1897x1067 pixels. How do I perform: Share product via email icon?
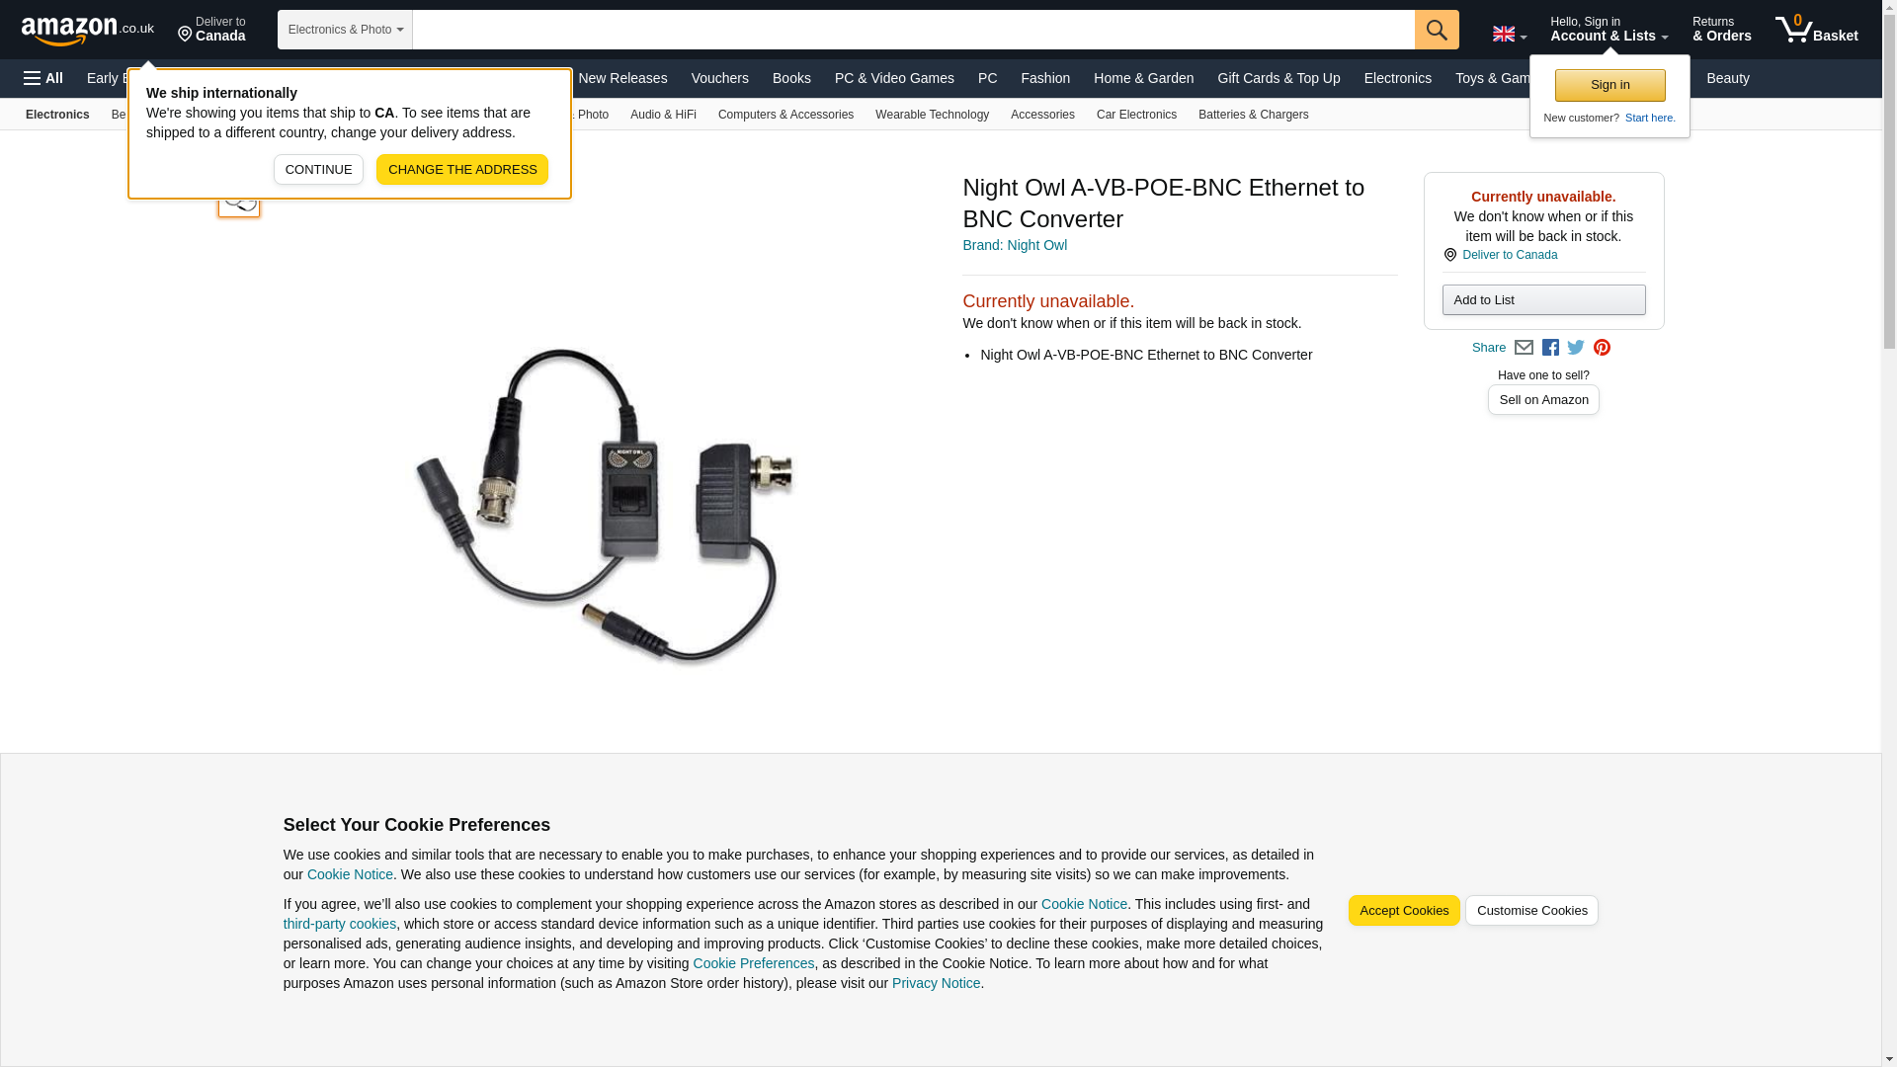click(1524, 348)
